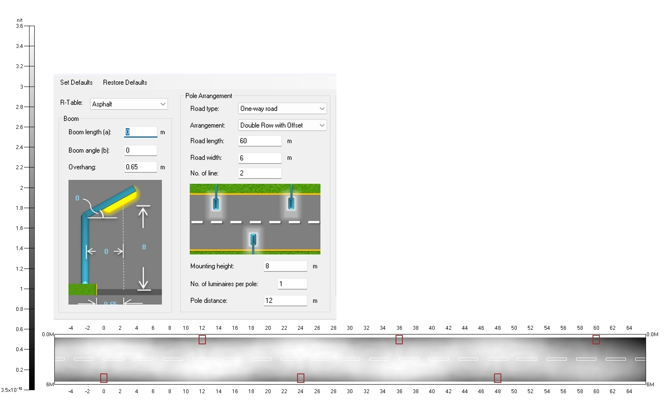Click the red pole marker at 12 m
667x409 pixels.
tap(202, 340)
